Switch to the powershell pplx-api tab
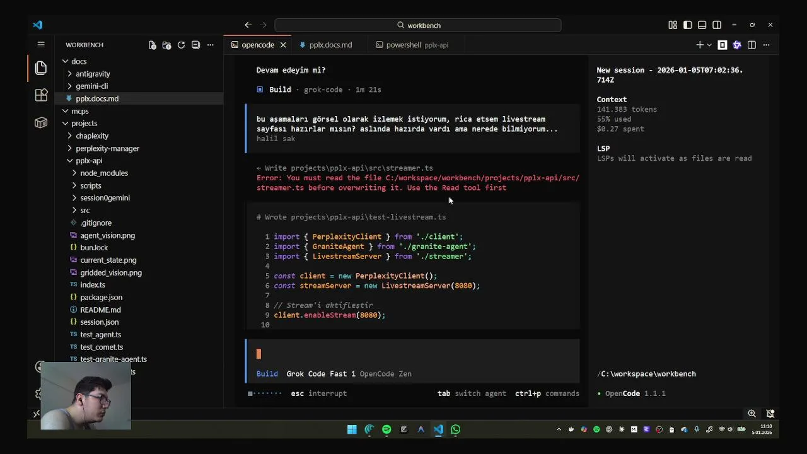The height and width of the screenshot is (454, 807). 417,45
